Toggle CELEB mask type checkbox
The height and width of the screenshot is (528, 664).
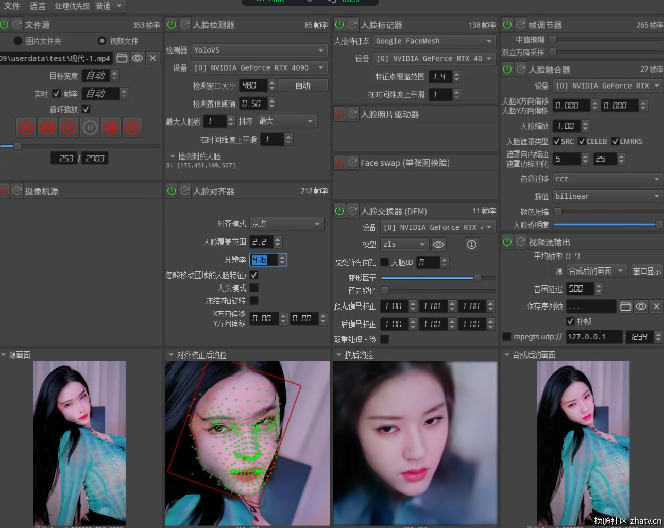click(x=582, y=141)
